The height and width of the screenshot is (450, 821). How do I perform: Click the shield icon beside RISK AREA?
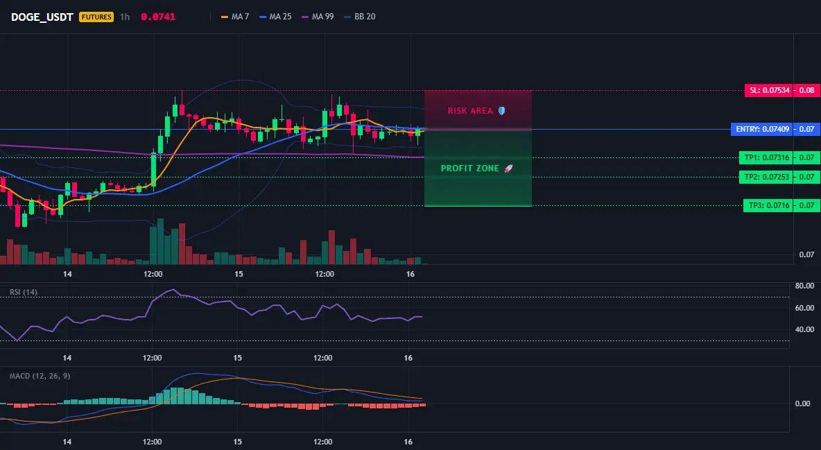[x=501, y=110]
